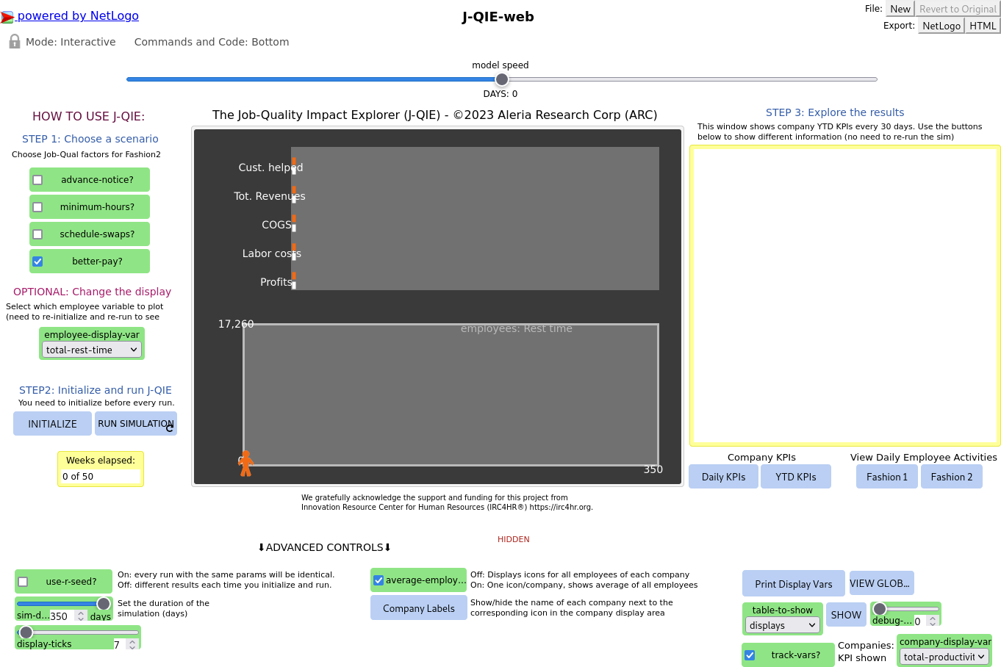
Task: Click the refresh icon on RUN SIMULATION
Action: tap(170, 428)
